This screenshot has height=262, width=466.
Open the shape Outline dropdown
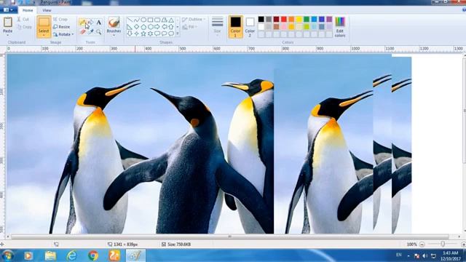(x=194, y=20)
